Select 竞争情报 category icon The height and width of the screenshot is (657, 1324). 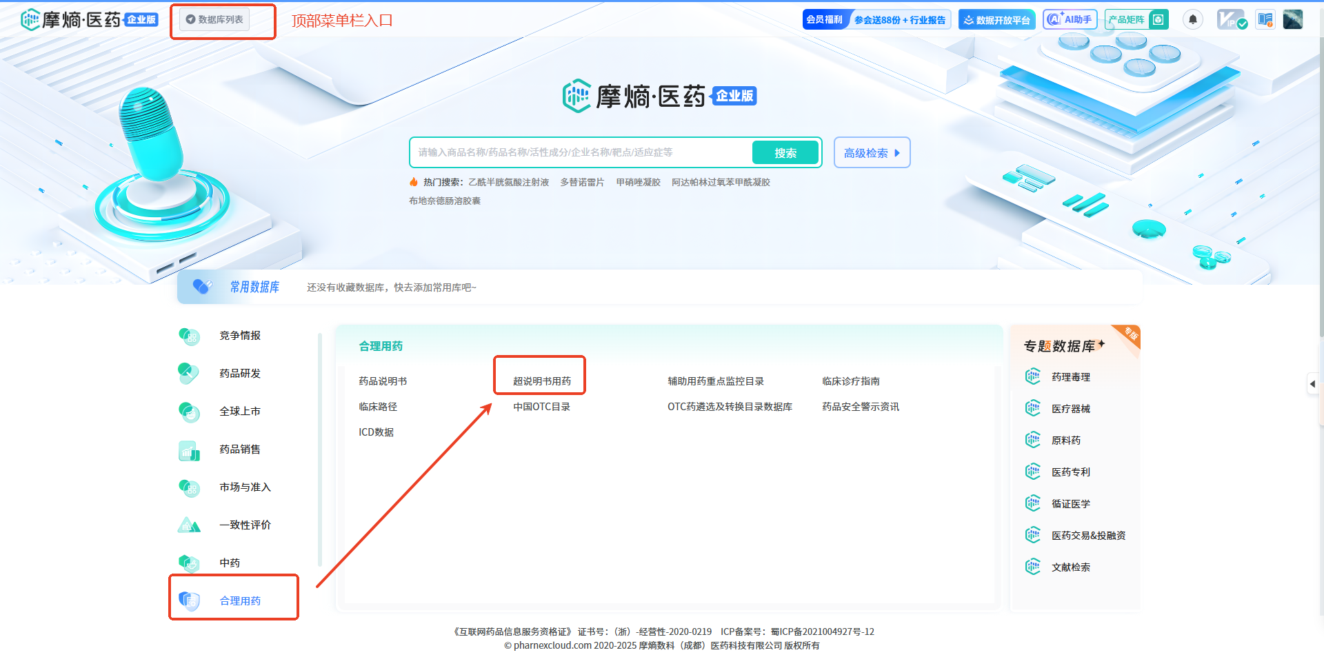coord(189,336)
